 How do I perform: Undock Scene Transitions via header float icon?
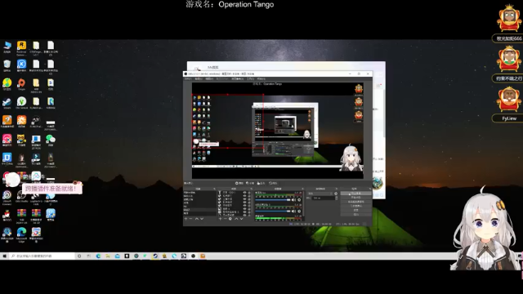[337, 189]
